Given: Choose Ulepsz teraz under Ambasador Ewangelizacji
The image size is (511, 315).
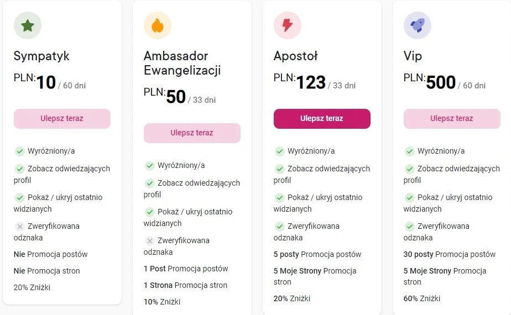Looking at the screenshot, I should (192, 133).
